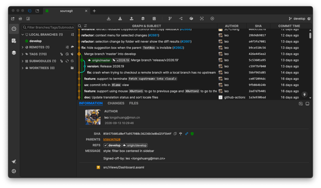The height and width of the screenshot is (188, 321).
Task: Expand the WORKTREES section
Action: 23,68
